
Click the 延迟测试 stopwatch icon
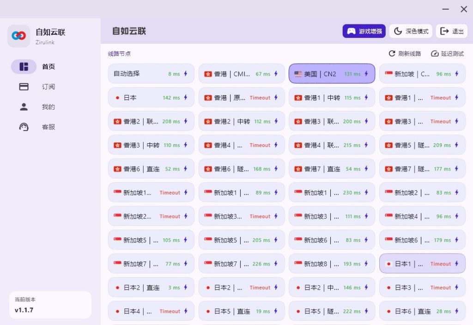[435, 53]
